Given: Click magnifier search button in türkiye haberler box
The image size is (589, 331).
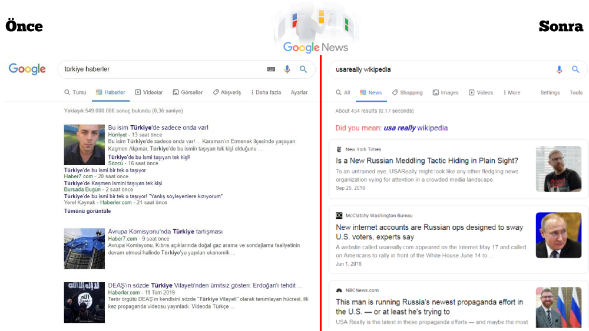Looking at the screenshot, I should click(x=303, y=69).
